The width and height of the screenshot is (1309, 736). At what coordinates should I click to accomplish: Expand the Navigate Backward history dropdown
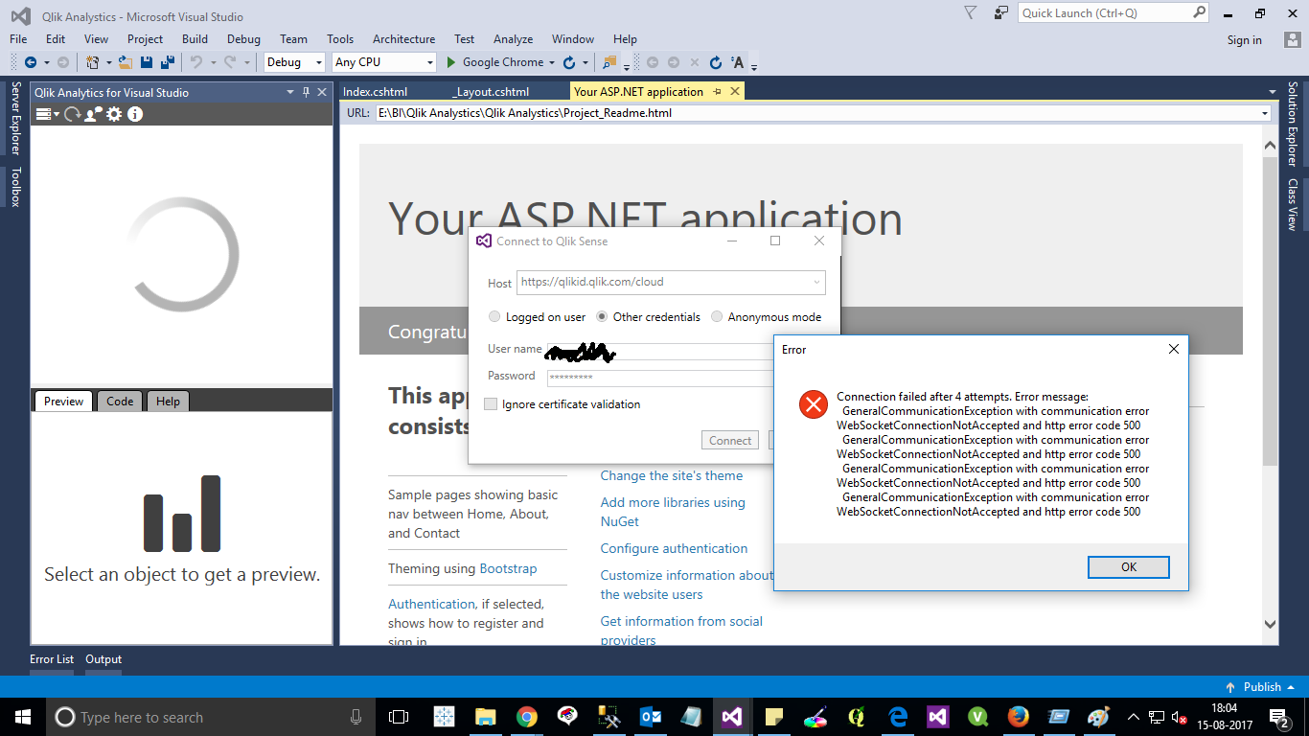coord(46,62)
